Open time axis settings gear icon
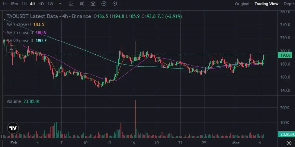This screenshot has height=147, width=295. (289, 143)
